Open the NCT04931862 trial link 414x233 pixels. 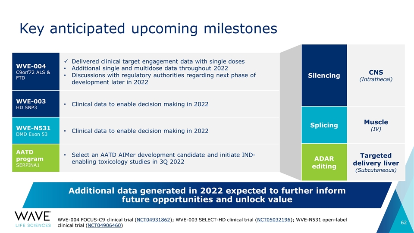pyautogui.click(x=154, y=220)
